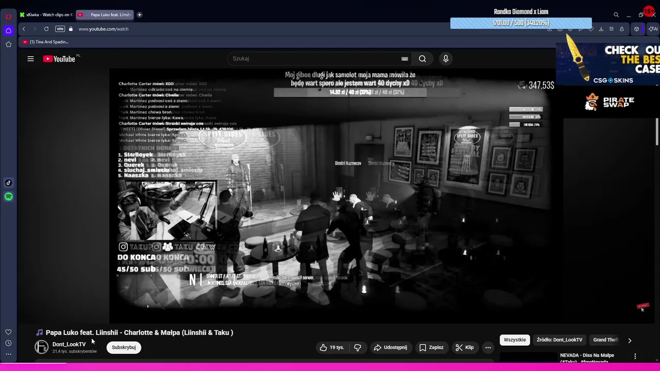The width and height of the screenshot is (660, 371).
Task: Open TikTok from the Opera sidebar
Action: [x=8, y=182]
